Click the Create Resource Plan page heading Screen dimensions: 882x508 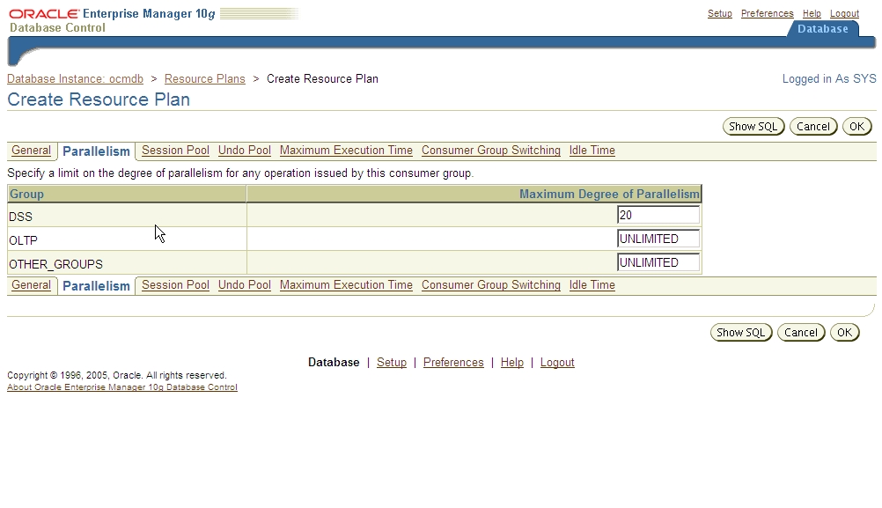tap(99, 99)
